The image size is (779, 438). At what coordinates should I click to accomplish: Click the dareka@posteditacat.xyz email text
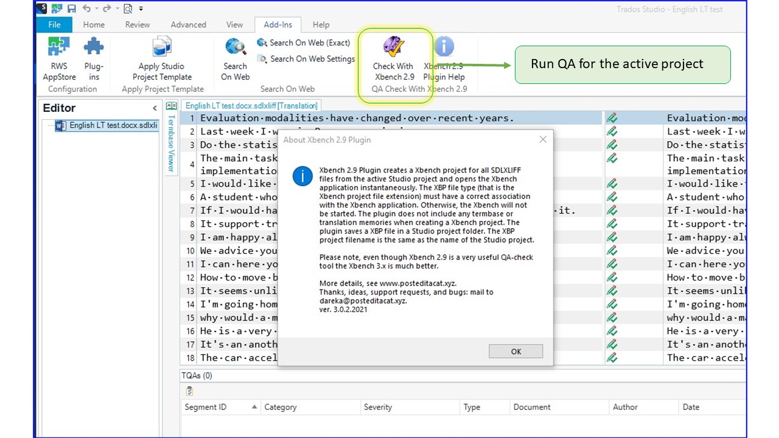[x=363, y=301]
